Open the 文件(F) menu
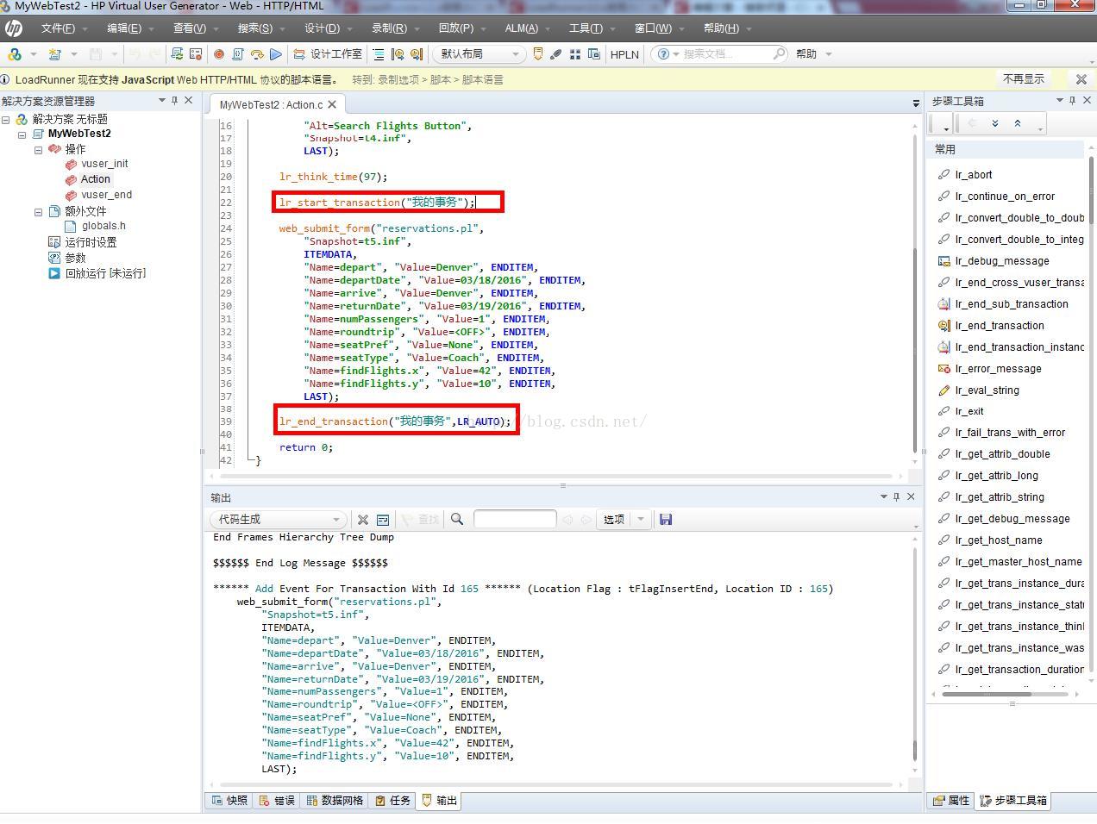Viewport: 1097px width, 824px height. 58,28
